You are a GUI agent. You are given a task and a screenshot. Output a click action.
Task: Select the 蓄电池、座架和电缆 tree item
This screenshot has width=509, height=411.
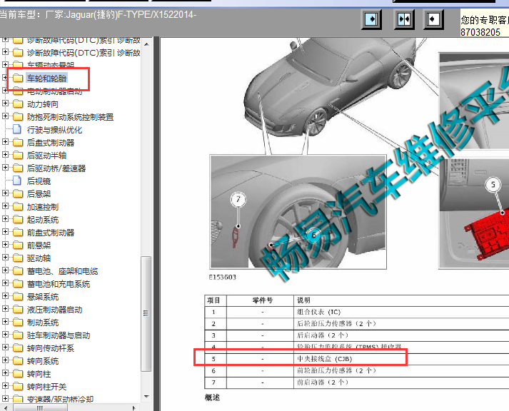pyautogui.click(x=62, y=271)
